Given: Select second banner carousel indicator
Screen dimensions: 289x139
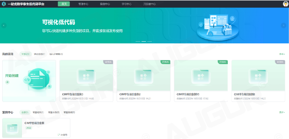Looking at the screenshot, I should coord(144,41).
